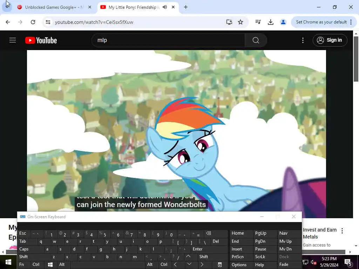Open the notification center icon
This screenshot has height=269, width=359.
(348, 262)
